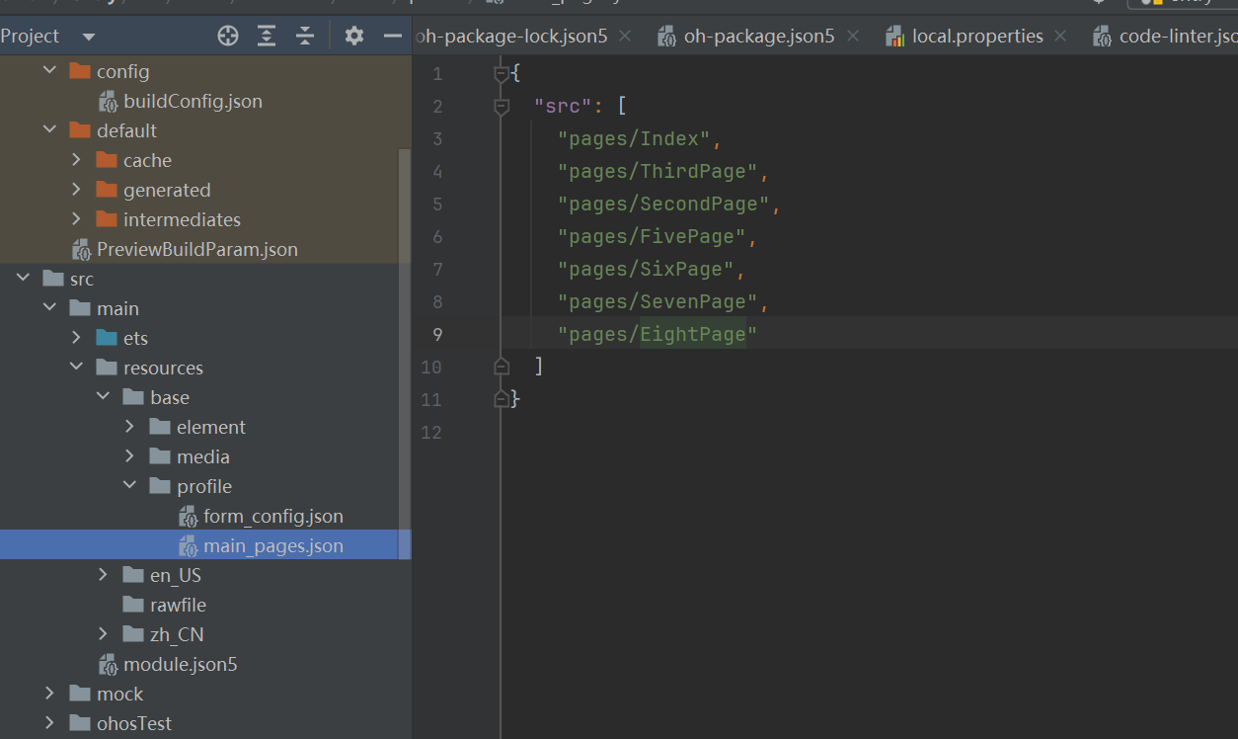Click the fold end marker at line 11
The width and height of the screenshot is (1238, 739).
[502, 399]
